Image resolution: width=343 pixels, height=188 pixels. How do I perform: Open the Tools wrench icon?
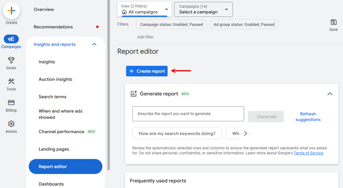coord(11,81)
